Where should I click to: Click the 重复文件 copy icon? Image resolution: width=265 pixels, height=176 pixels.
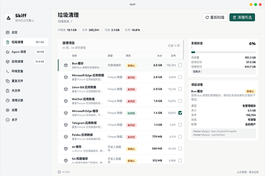[8, 81]
